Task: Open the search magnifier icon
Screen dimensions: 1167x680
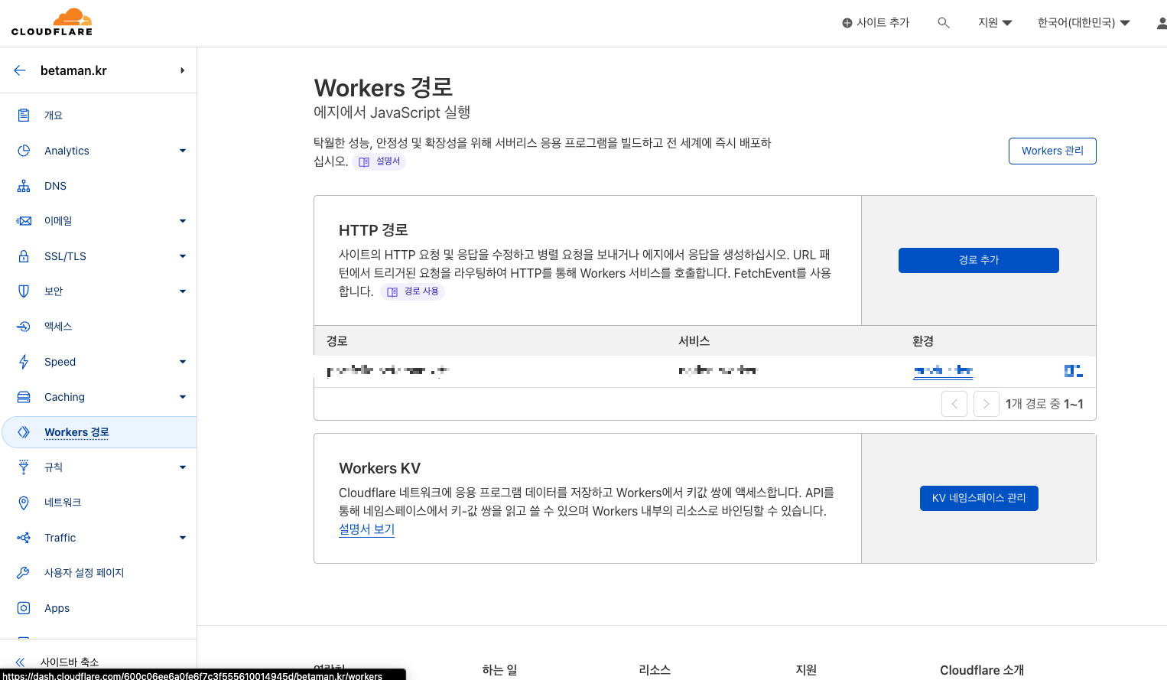Action: [944, 23]
